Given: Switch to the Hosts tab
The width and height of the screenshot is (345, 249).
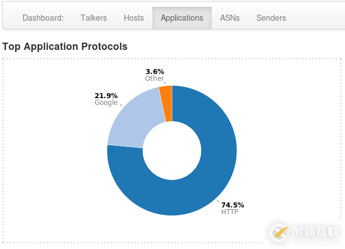Looking at the screenshot, I should [x=134, y=18].
